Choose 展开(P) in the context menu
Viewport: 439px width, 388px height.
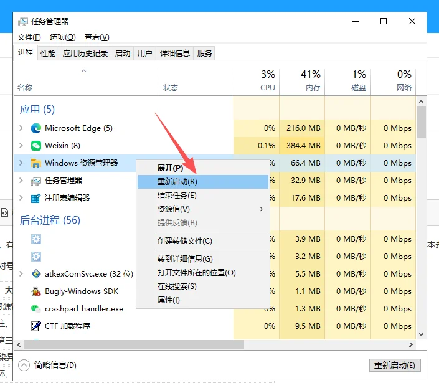[x=203, y=168]
